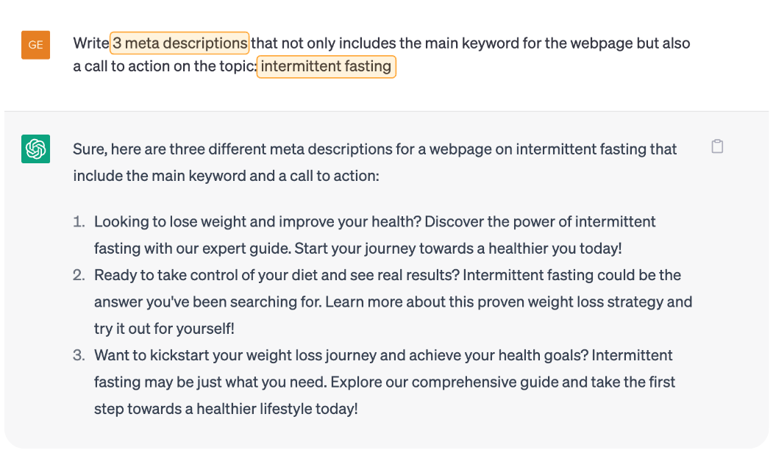The height and width of the screenshot is (453, 773).
Task: Click the GE initials inside the avatar
Action: [x=35, y=45]
